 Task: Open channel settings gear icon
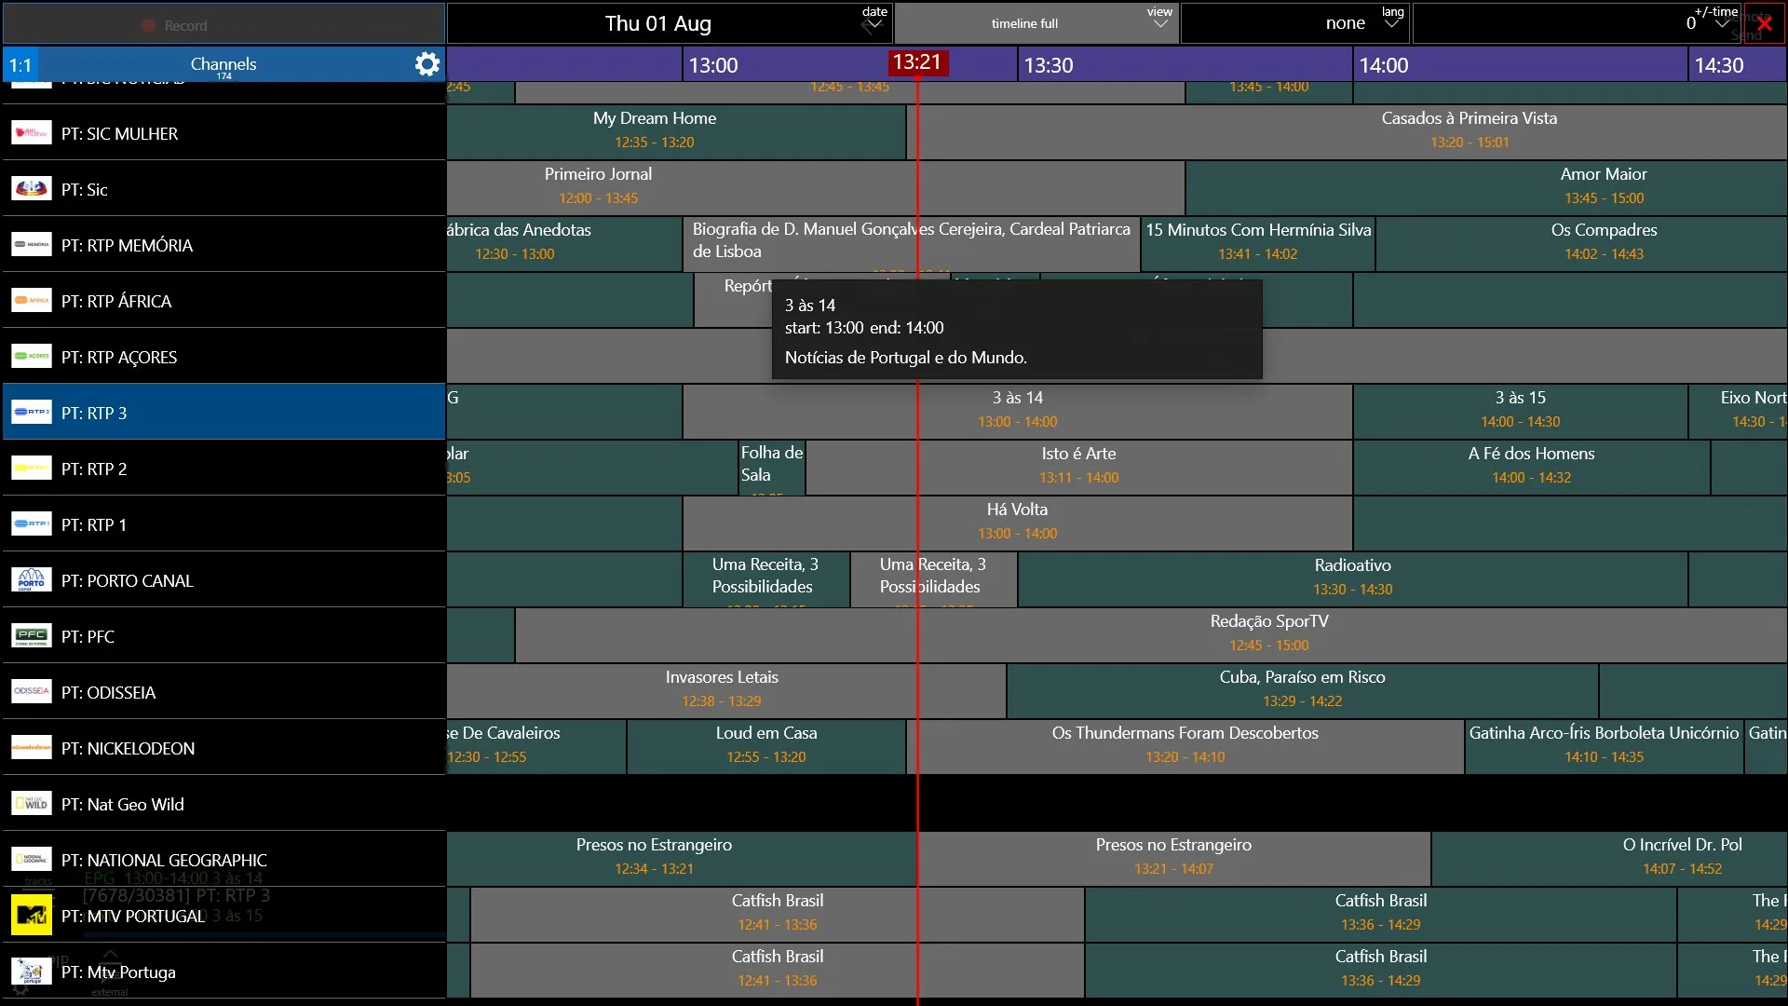click(427, 64)
